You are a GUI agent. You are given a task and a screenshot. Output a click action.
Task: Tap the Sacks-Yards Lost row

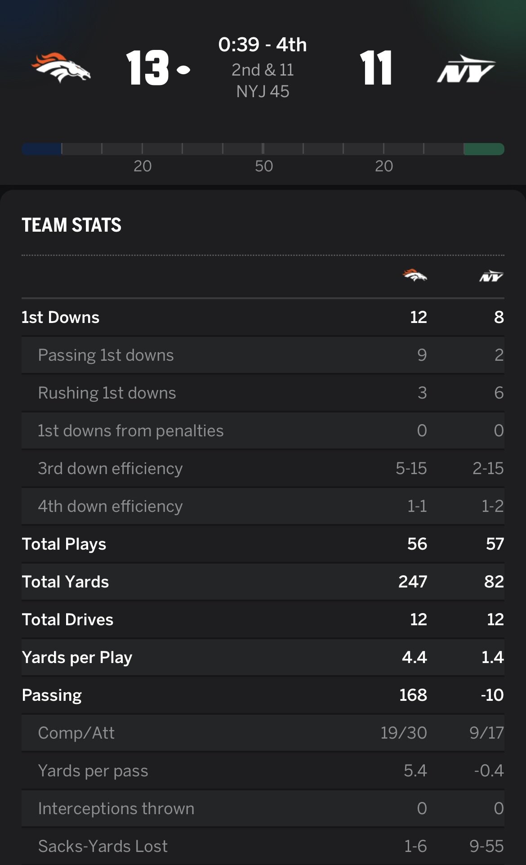tap(263, 846)
